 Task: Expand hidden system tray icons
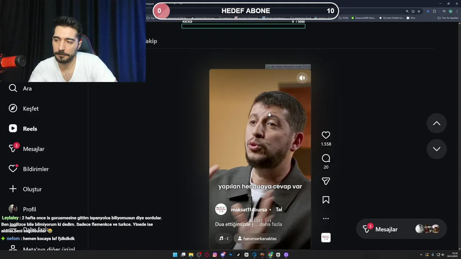(422, 255)
